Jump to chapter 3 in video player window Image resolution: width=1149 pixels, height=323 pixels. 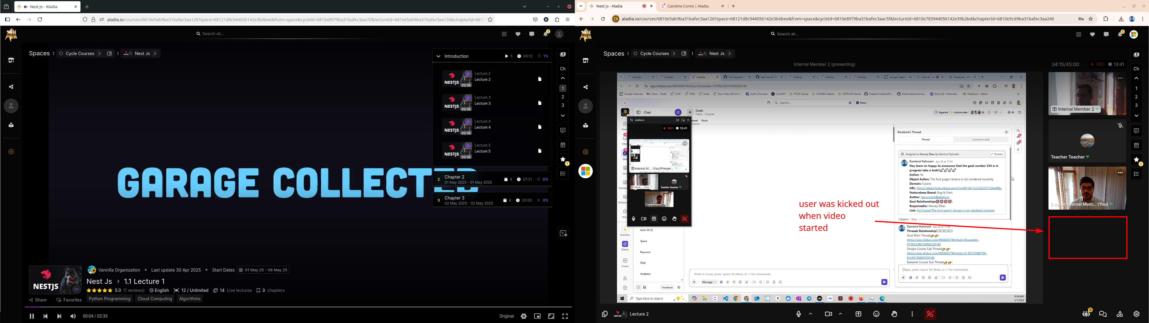(563, 105)
